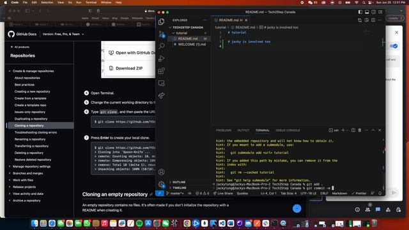Toggle primary sidebar layout icon in title bar
This screenshot has width=409, height=230.
pyautogui.click(x=360, y=12)
